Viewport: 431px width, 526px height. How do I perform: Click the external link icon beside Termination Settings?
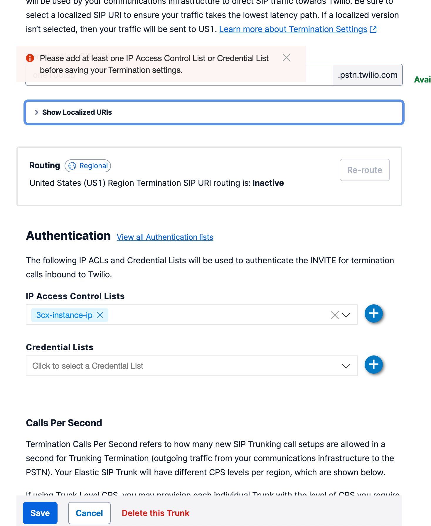(x=373, y=30)
